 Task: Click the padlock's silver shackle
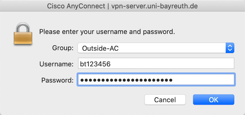[23, 27]
